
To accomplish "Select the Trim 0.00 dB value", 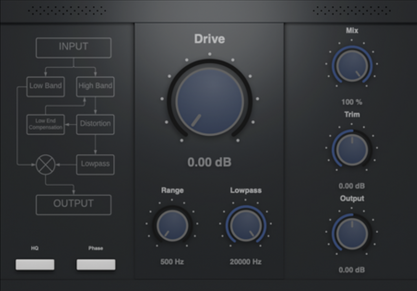I will (351, 186).
